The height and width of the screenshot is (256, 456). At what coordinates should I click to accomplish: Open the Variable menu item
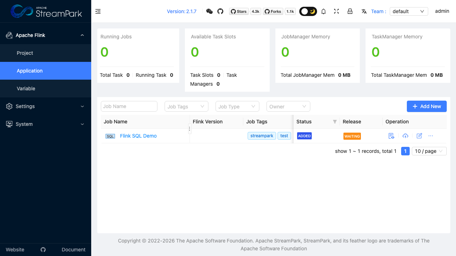point(46,89)
